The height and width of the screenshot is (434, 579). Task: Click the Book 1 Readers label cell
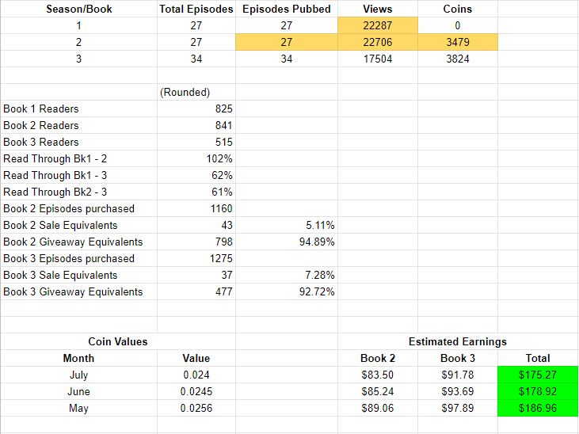[41, 108]
